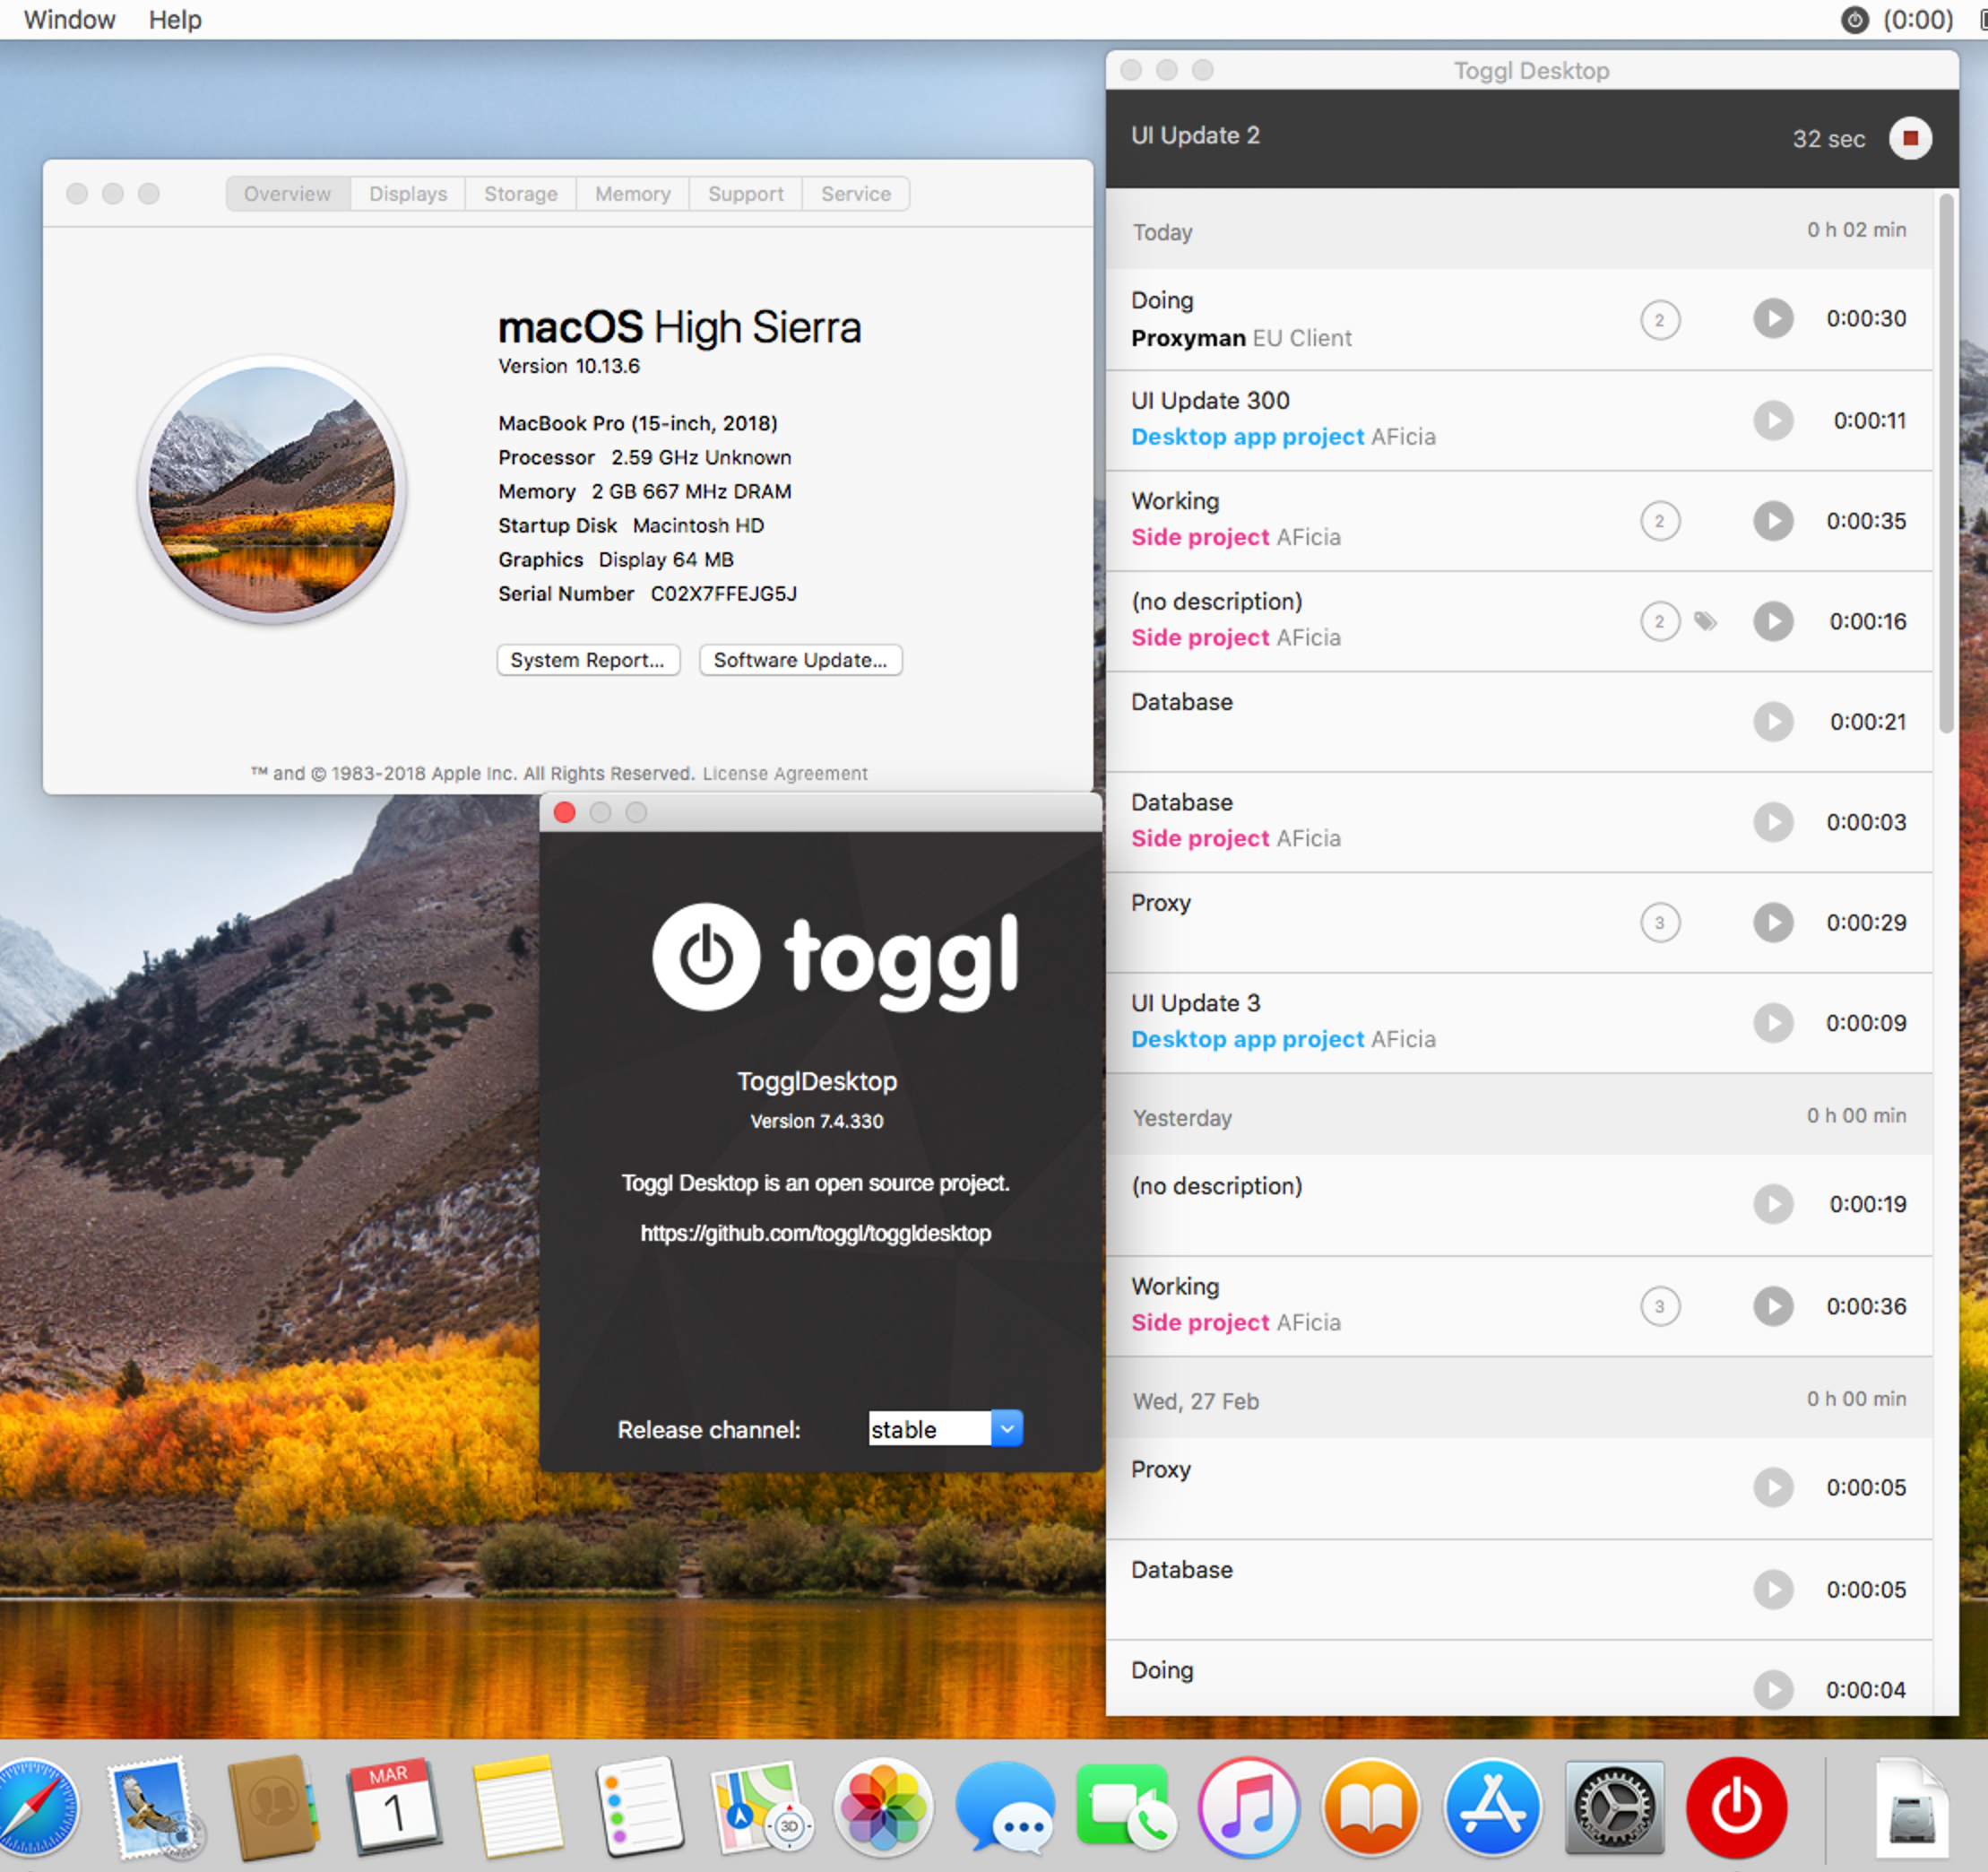
Task: Continue yesterday's Working 0:00:36 entry
Action: pyautogui.click(x=1772, y=1305)
